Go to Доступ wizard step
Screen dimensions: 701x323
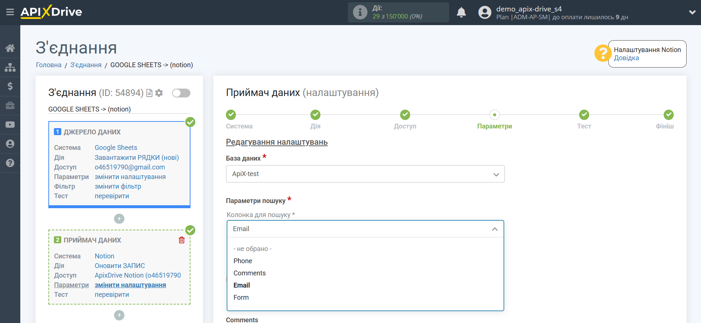405,115
